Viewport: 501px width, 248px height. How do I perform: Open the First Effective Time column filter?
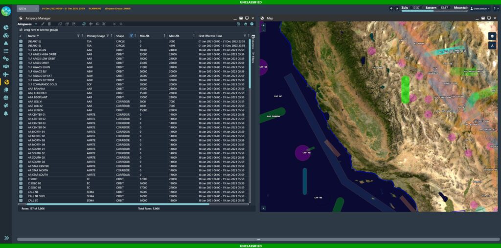click(x=245, y=36)
